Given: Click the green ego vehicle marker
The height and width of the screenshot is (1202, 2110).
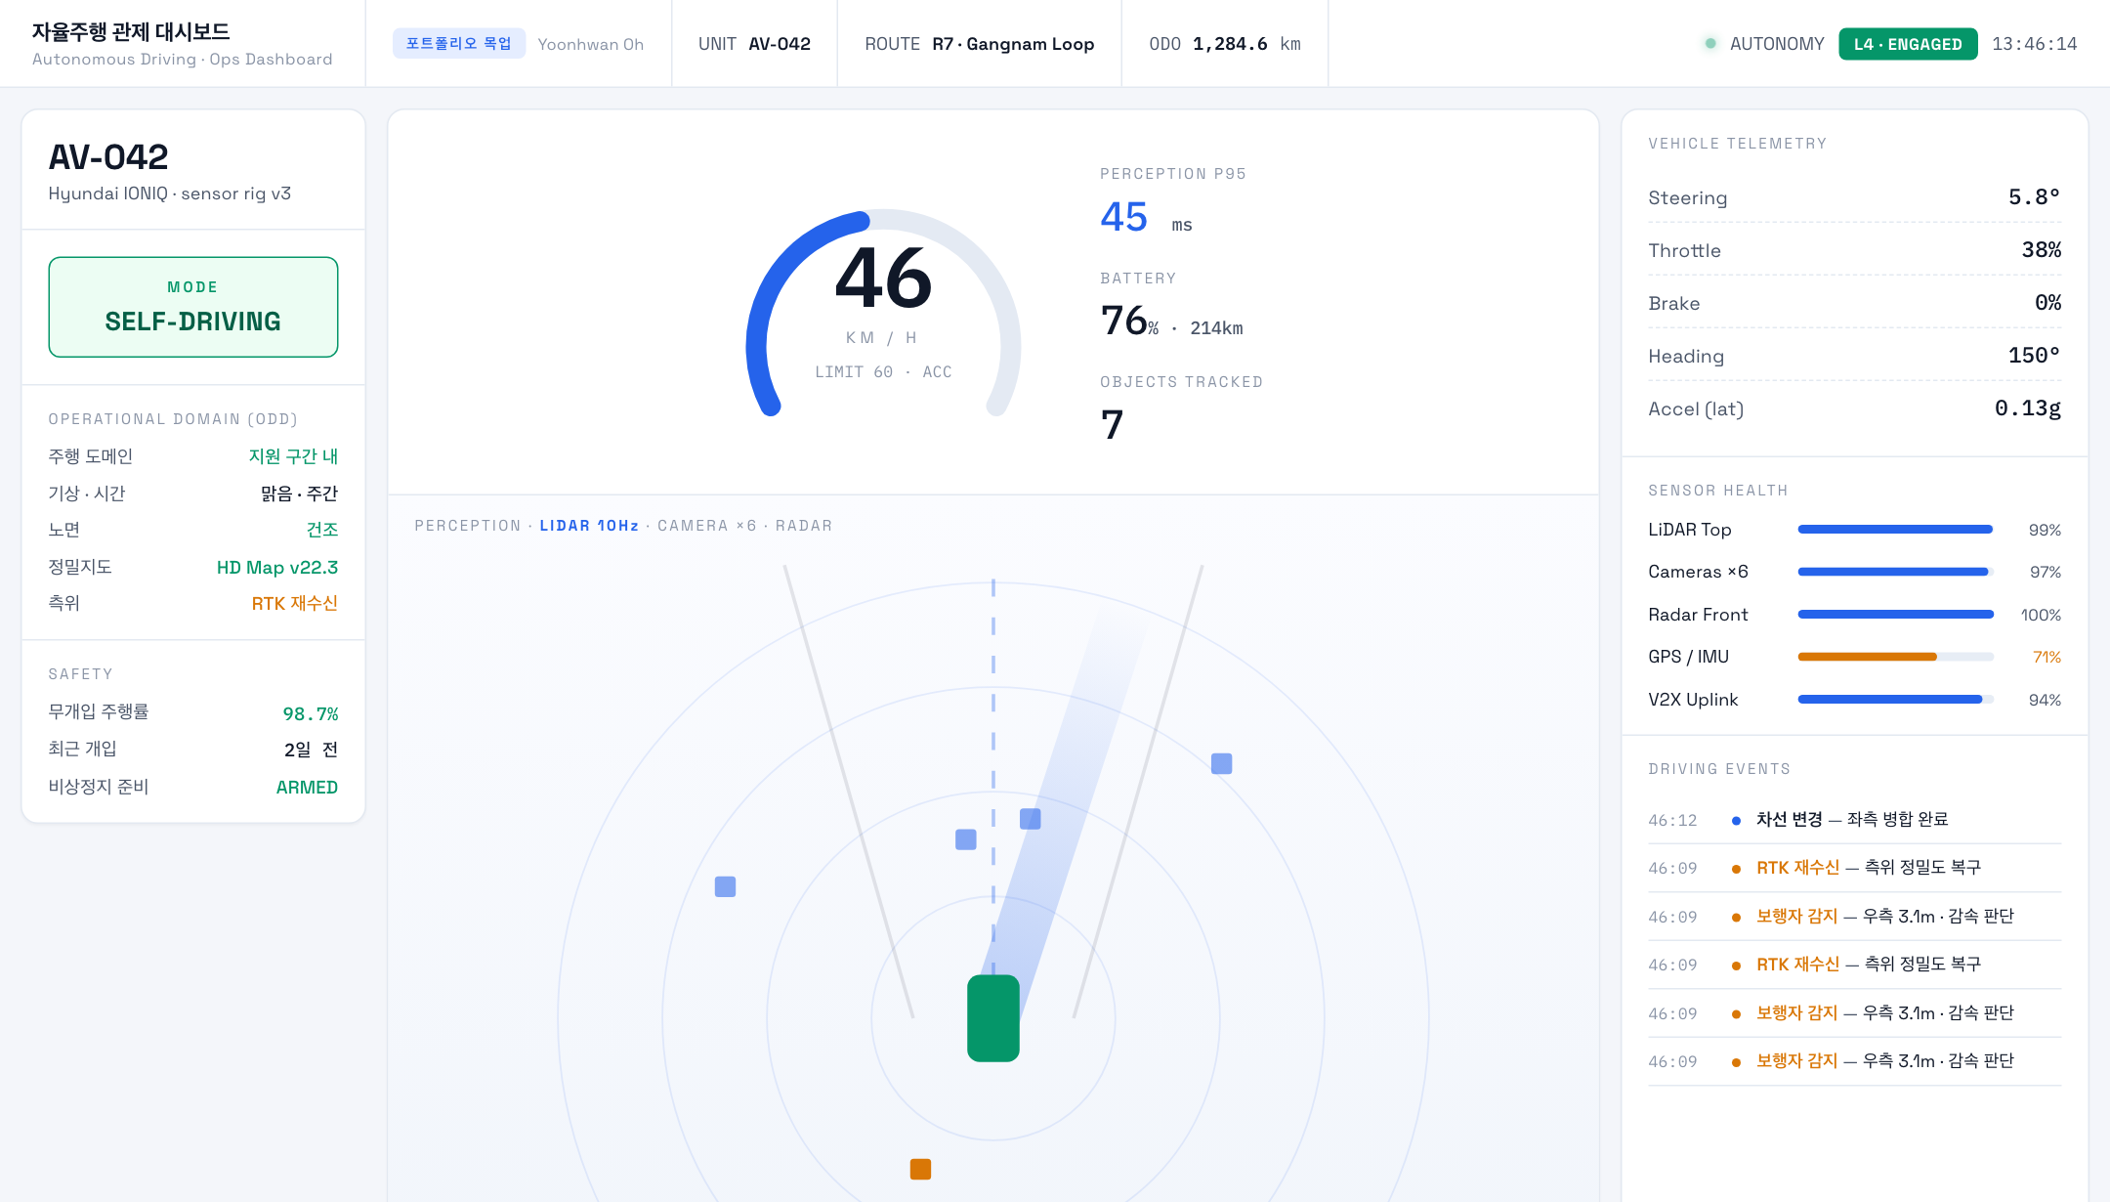Looking at the screenshot, I should pyautogui.click(x=992, y=1017).
